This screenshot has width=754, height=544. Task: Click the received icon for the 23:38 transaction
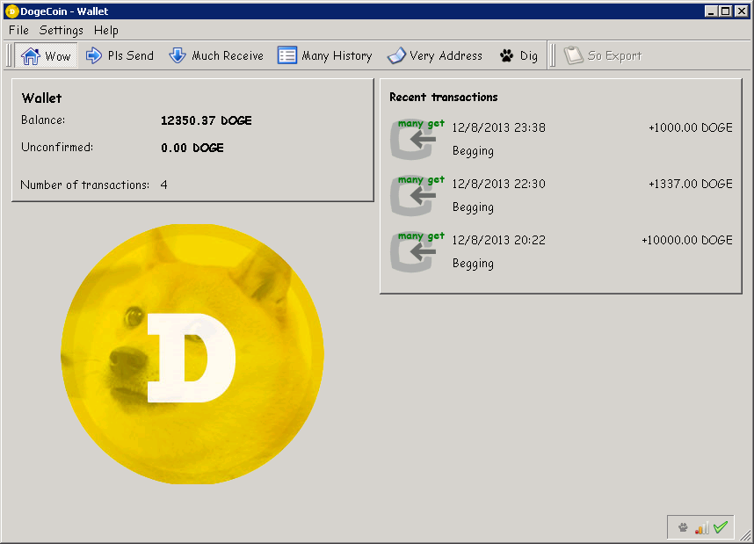(417, 139)
